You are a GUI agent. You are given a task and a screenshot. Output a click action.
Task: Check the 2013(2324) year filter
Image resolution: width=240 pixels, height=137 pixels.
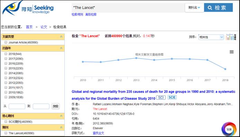[6, 78]
